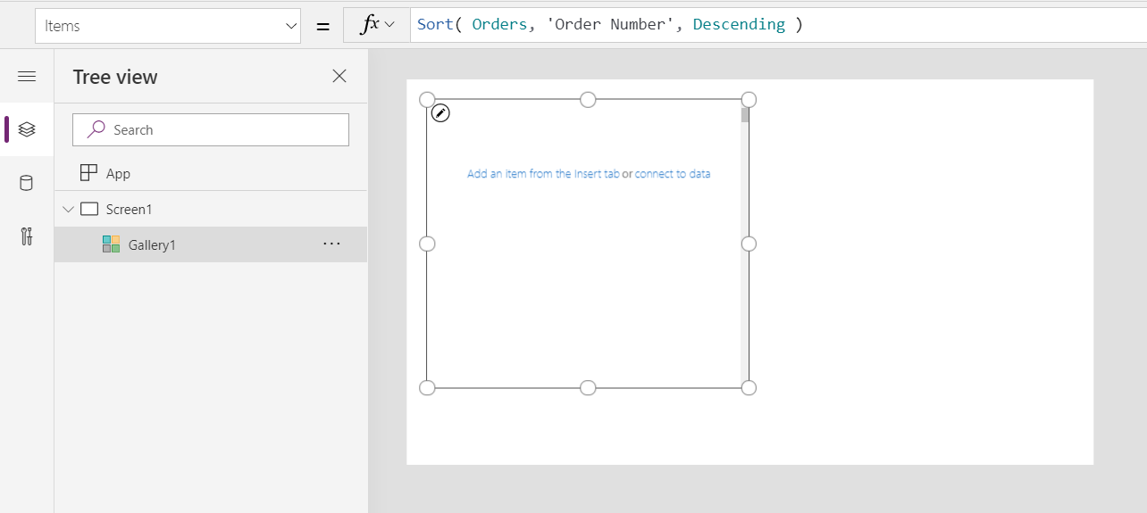1147x513 pixels.
Task: Open the hamburger menu in left sidebar
Action: coord(27,77)
